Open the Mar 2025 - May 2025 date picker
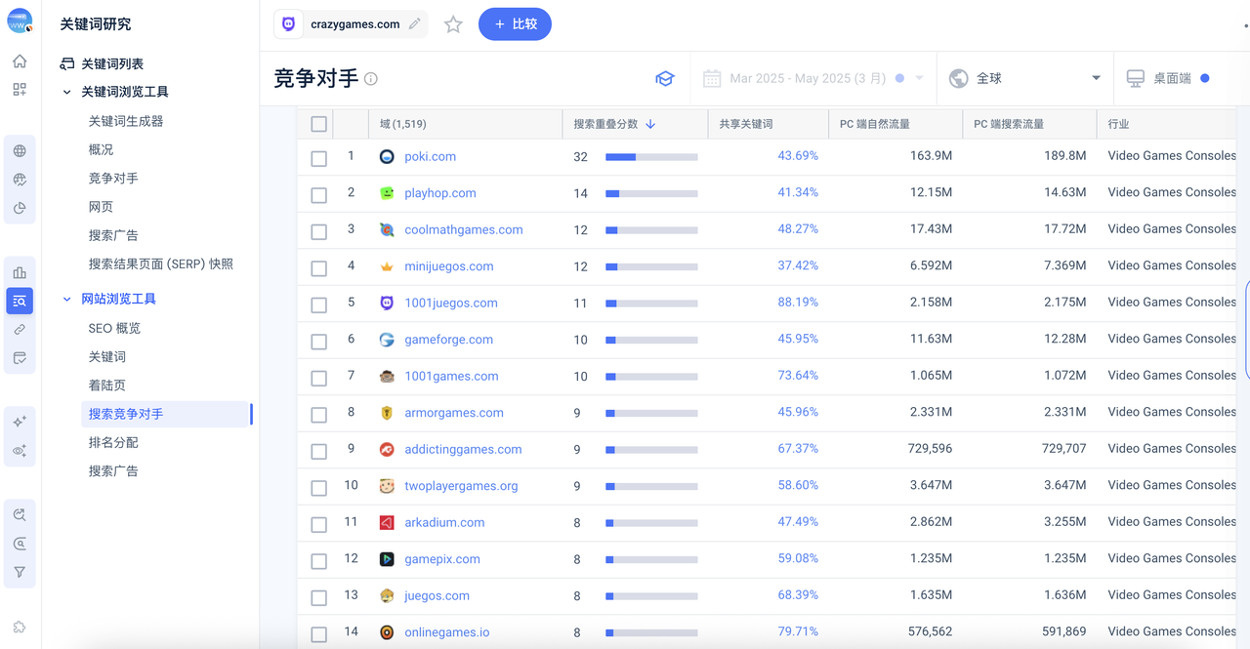 (x=812, y=78)
